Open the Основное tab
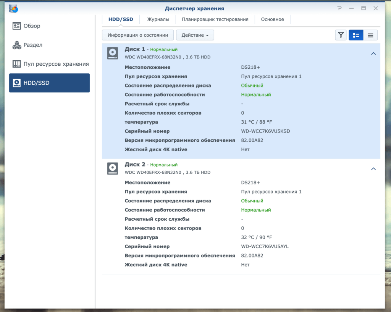This screenshot has height=312, width=391. (x=272, y=19)
